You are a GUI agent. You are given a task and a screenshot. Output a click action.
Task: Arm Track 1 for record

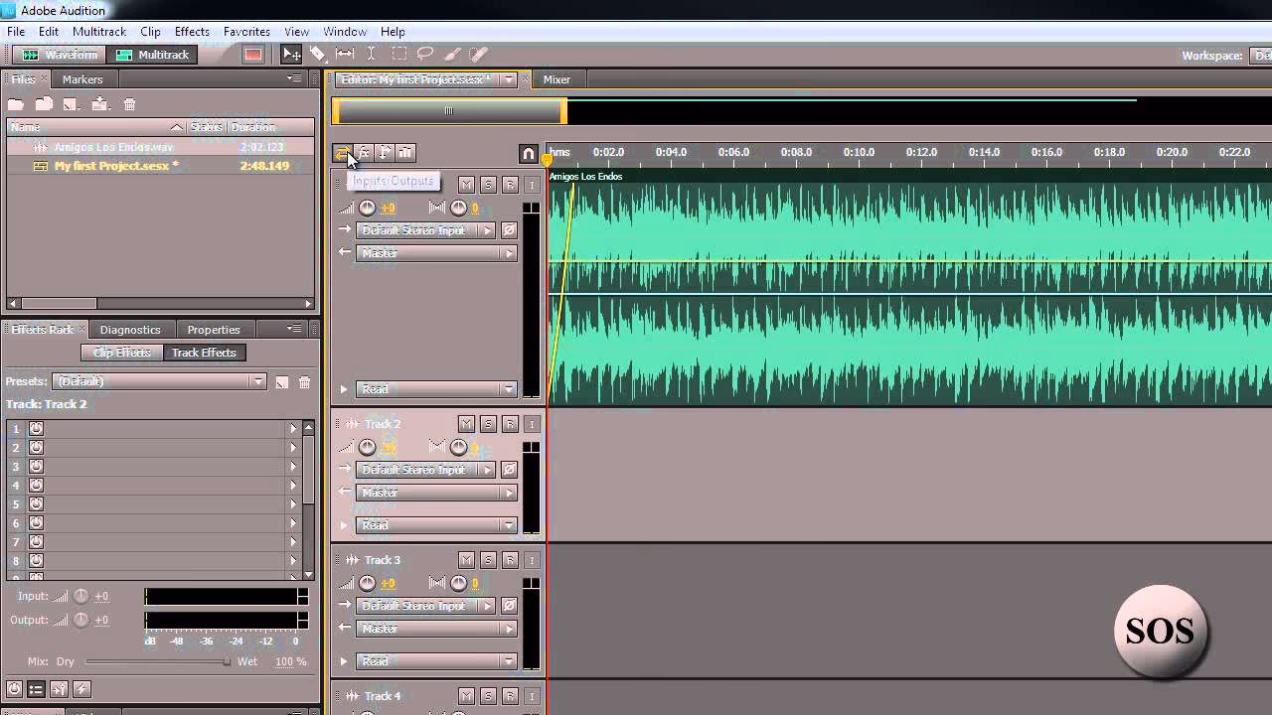pyautogui.click(x=510, y=185)
